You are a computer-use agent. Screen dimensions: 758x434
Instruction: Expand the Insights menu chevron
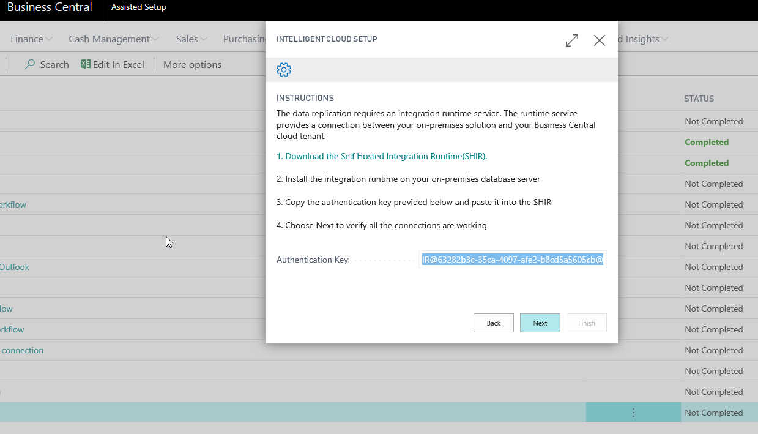click(x=664, y=39)
